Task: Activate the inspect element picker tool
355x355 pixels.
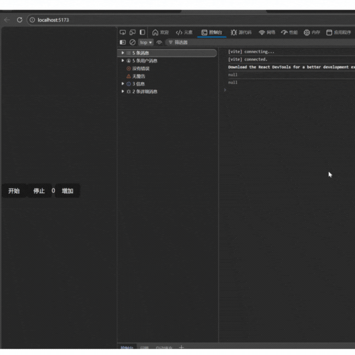Action: (x=123, y=32)
